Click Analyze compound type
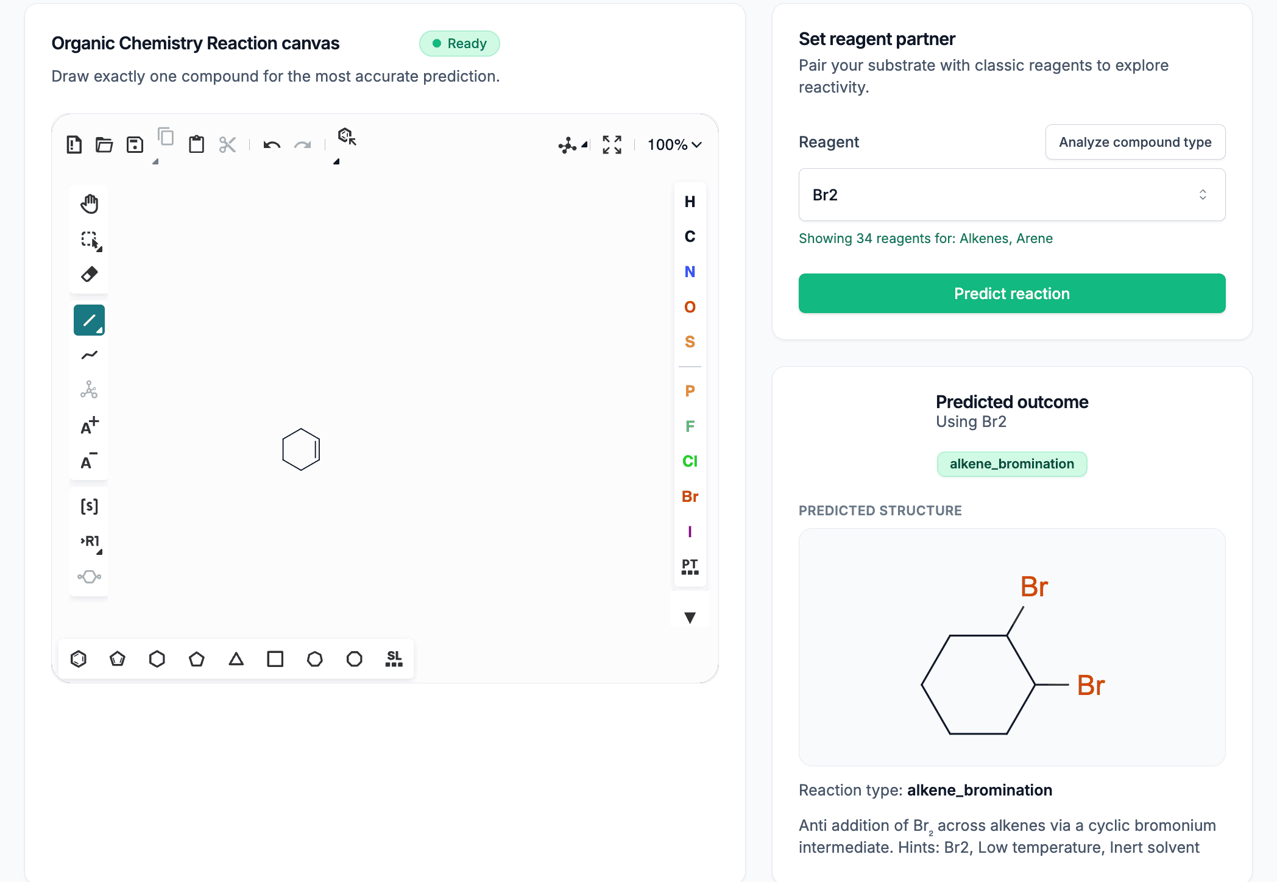The image size is (1277, 882). (1134, 142)
